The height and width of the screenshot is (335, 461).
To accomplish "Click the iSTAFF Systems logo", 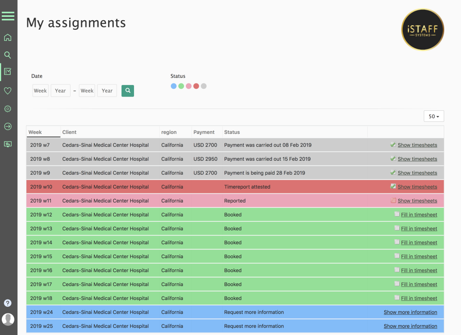I will click(423, 30).
